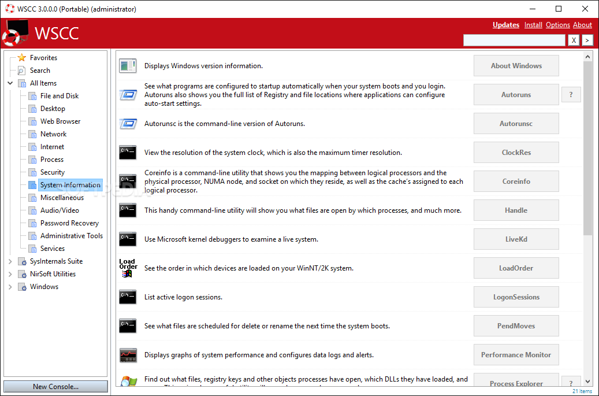
Task: Click the PendMoves console icon
Action: pos(128,326)
